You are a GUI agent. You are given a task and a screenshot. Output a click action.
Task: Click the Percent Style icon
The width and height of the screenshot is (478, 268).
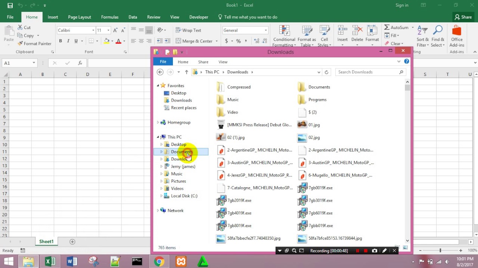pyautogui.click(x=238, y=41)
